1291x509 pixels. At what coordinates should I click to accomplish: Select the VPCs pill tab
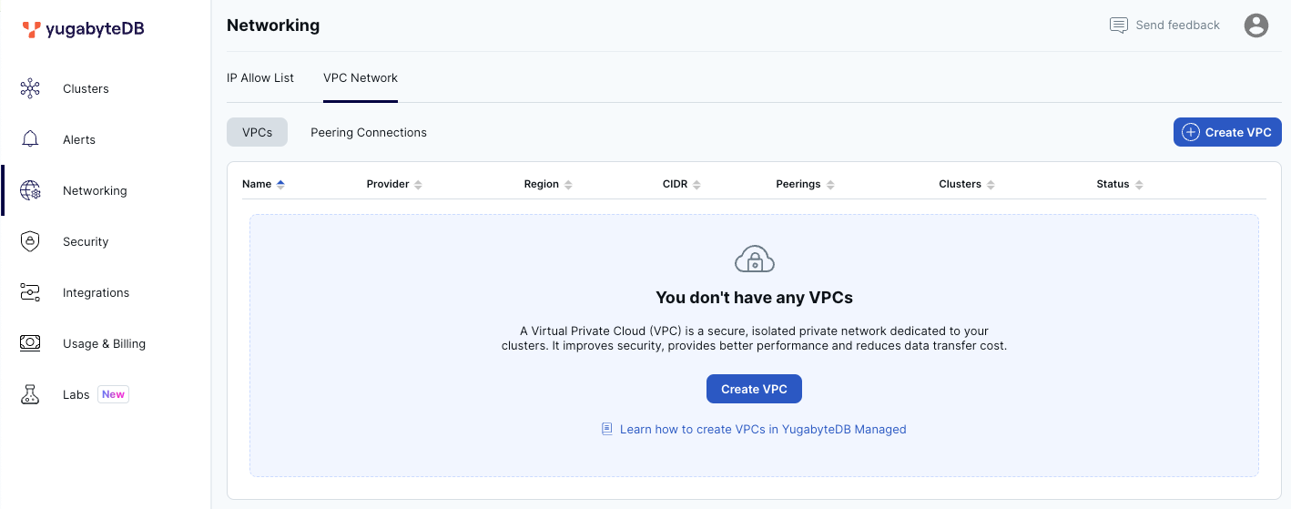[257, 132]
